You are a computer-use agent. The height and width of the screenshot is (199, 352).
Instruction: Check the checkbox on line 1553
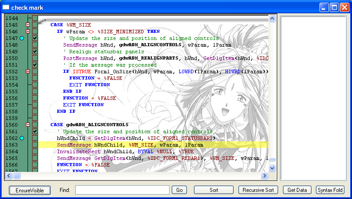tap(35, 78)
